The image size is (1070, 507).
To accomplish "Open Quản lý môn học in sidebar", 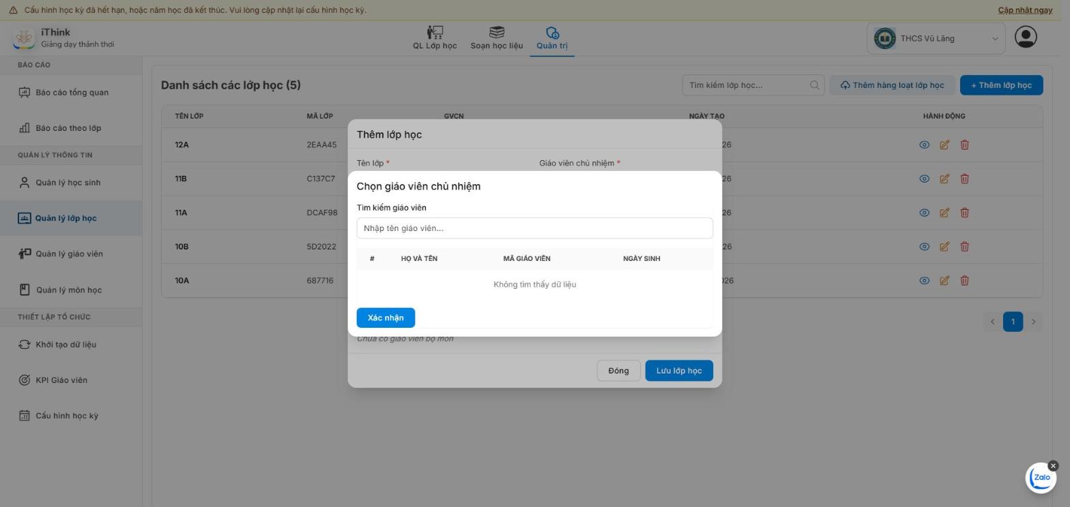I will (71, 290).
